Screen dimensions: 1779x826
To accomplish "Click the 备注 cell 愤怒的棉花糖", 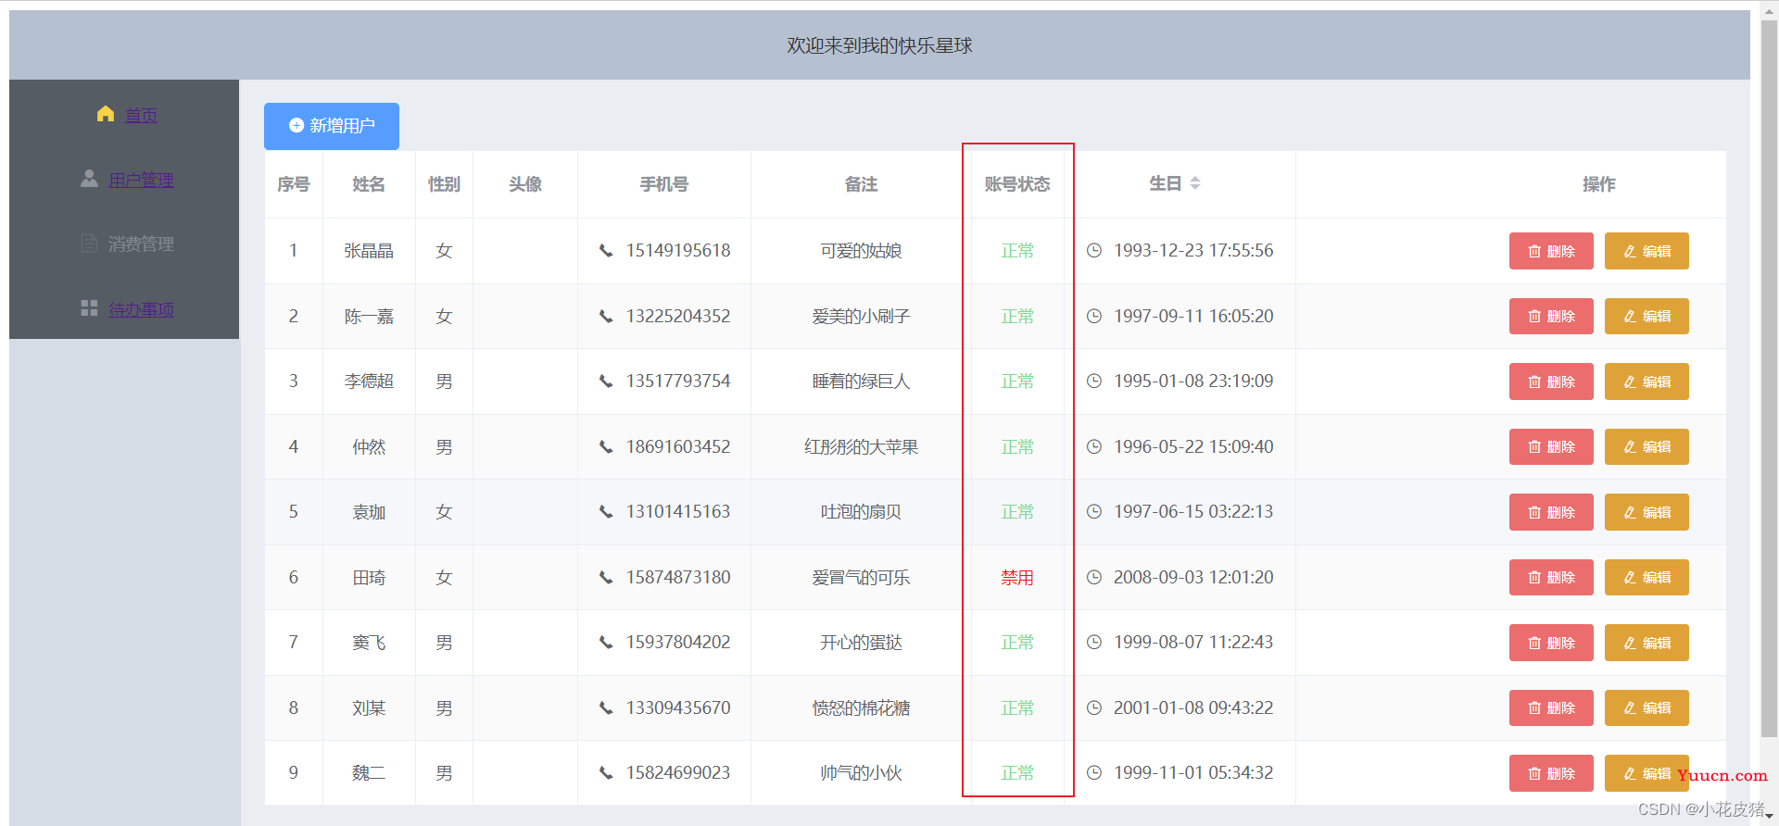I will point(861,708).
